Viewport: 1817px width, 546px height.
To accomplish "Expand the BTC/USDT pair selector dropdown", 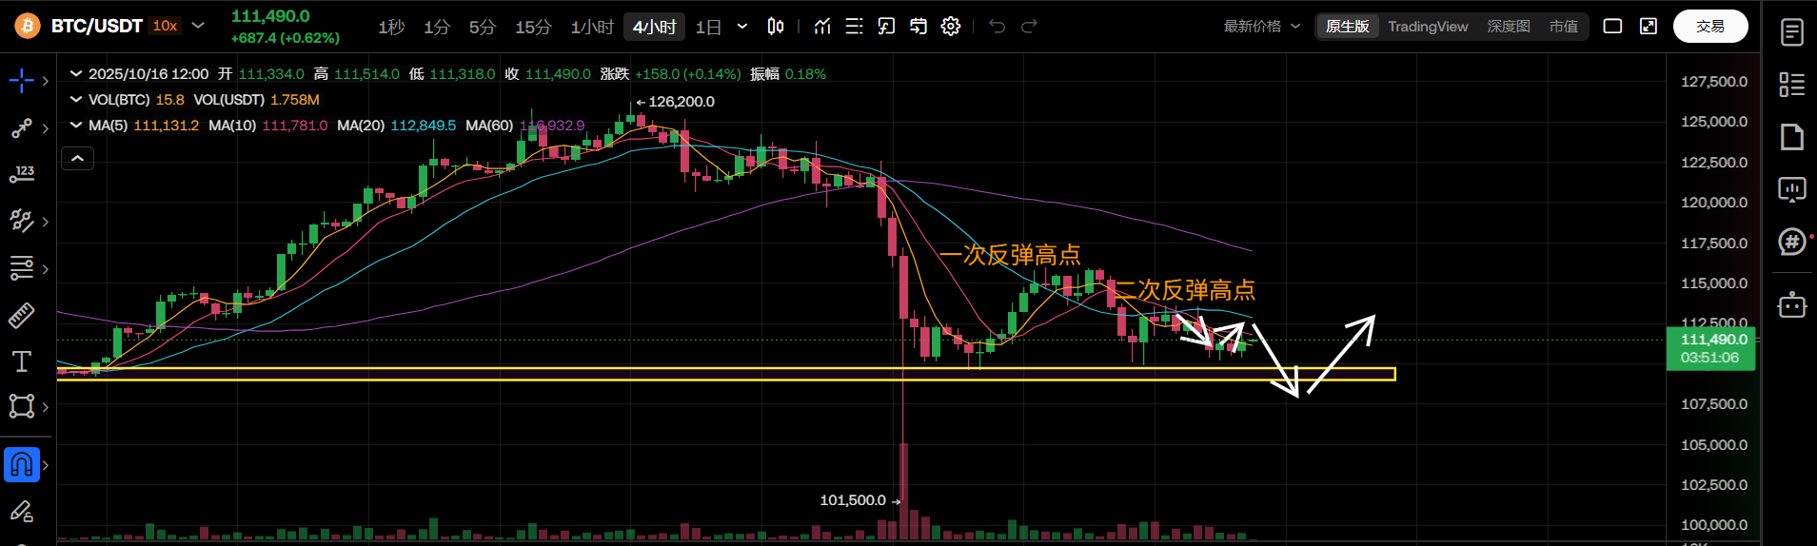I will (x=198, y=26).
